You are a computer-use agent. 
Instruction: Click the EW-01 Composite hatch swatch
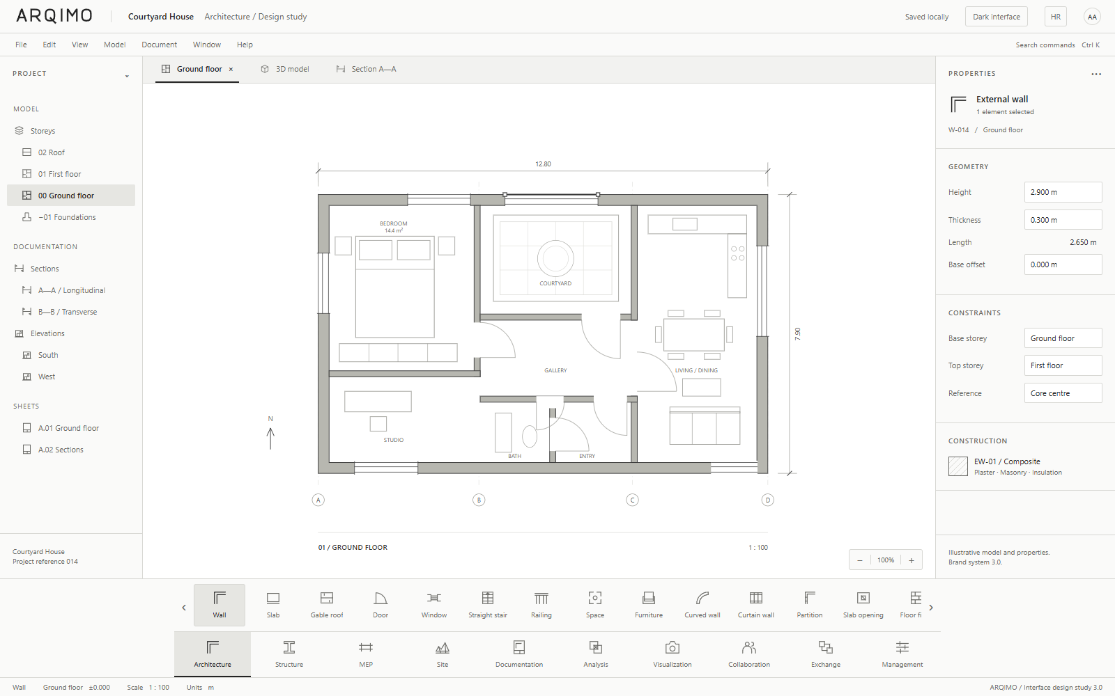(958, 466)
